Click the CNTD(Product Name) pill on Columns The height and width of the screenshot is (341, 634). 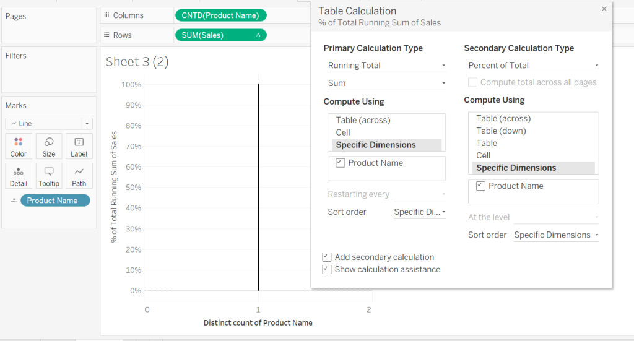[x=221, y=15]
